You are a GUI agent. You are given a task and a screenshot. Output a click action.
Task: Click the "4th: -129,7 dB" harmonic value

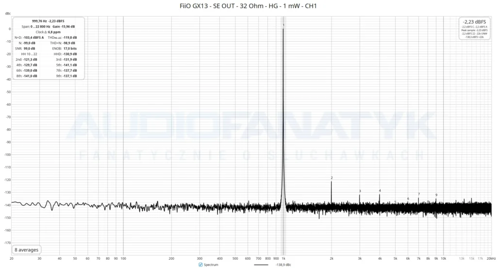[27, 65]
